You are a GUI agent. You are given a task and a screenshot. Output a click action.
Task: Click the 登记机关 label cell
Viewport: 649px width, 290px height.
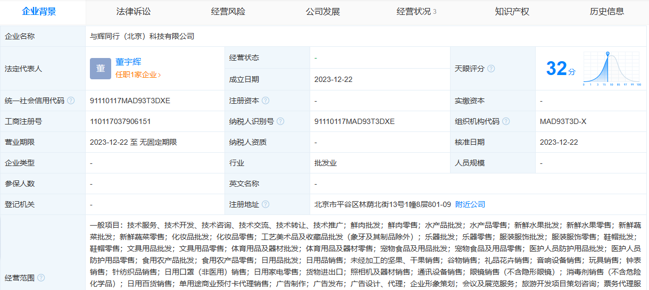pyautogui.click(x=43, y=204)
